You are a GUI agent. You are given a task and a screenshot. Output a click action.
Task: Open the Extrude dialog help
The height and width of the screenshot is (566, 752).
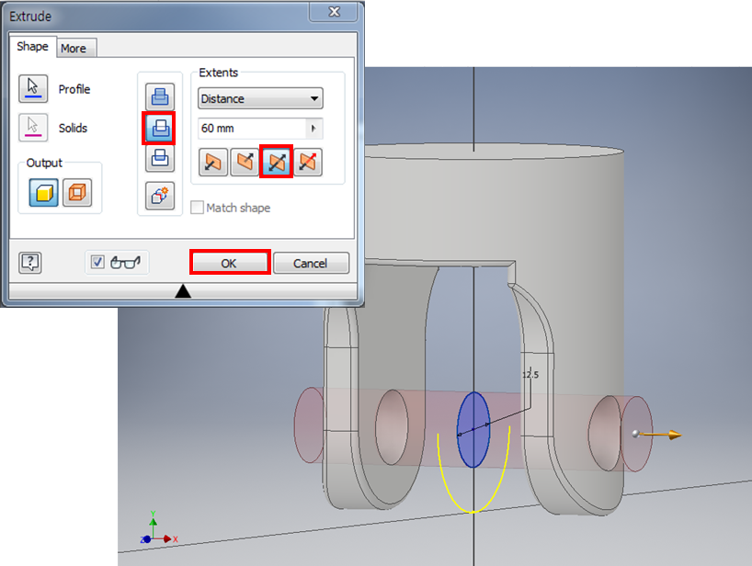tap(30, 263)
